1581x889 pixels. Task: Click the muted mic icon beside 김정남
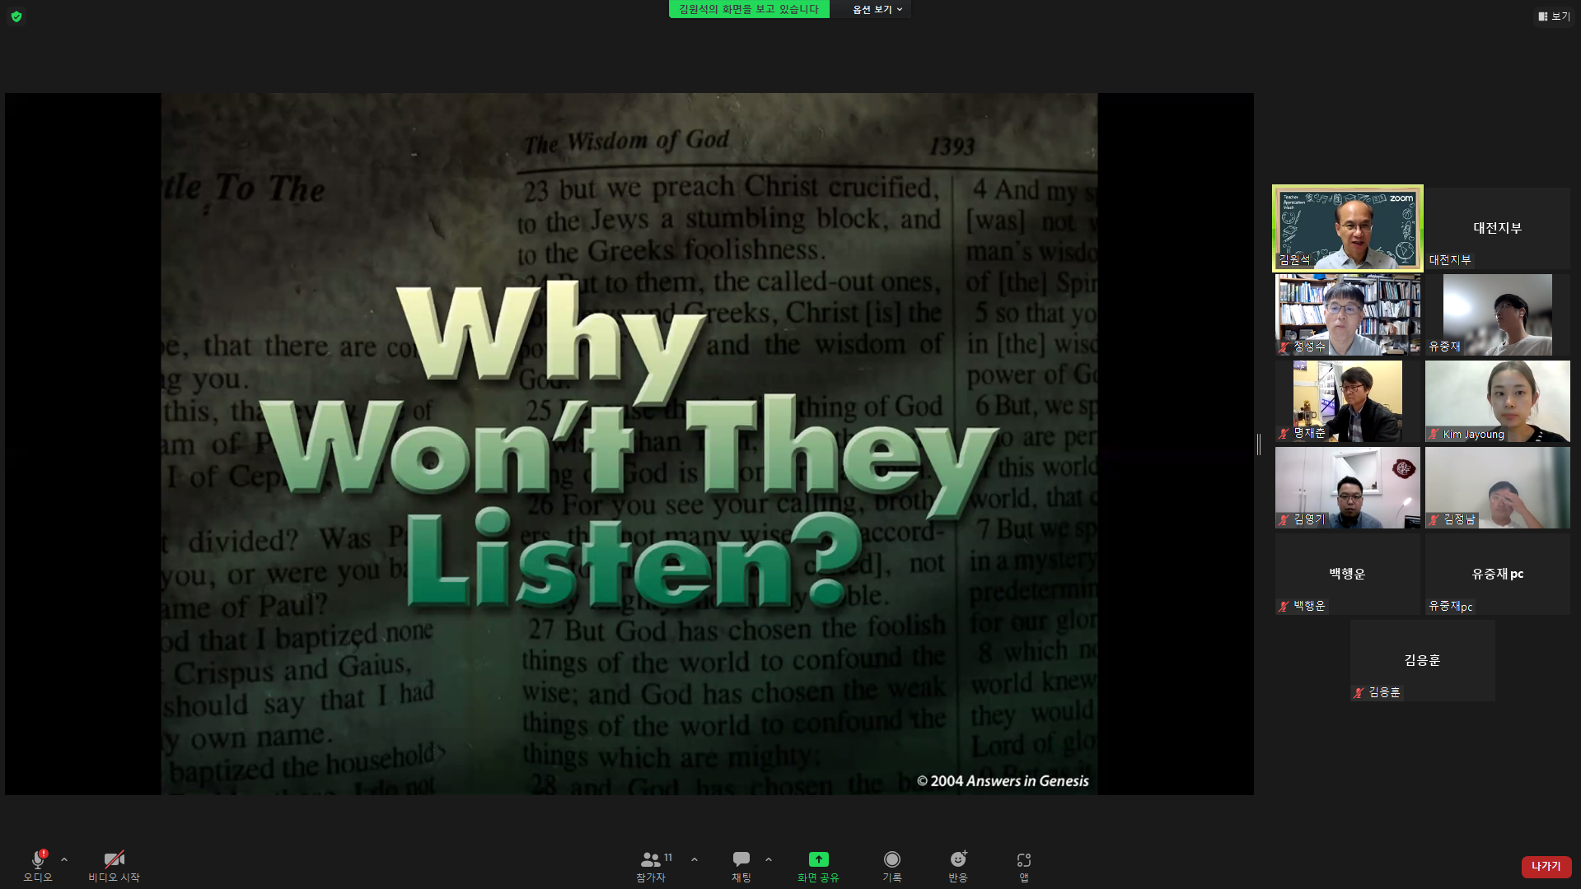[1434, 520]
